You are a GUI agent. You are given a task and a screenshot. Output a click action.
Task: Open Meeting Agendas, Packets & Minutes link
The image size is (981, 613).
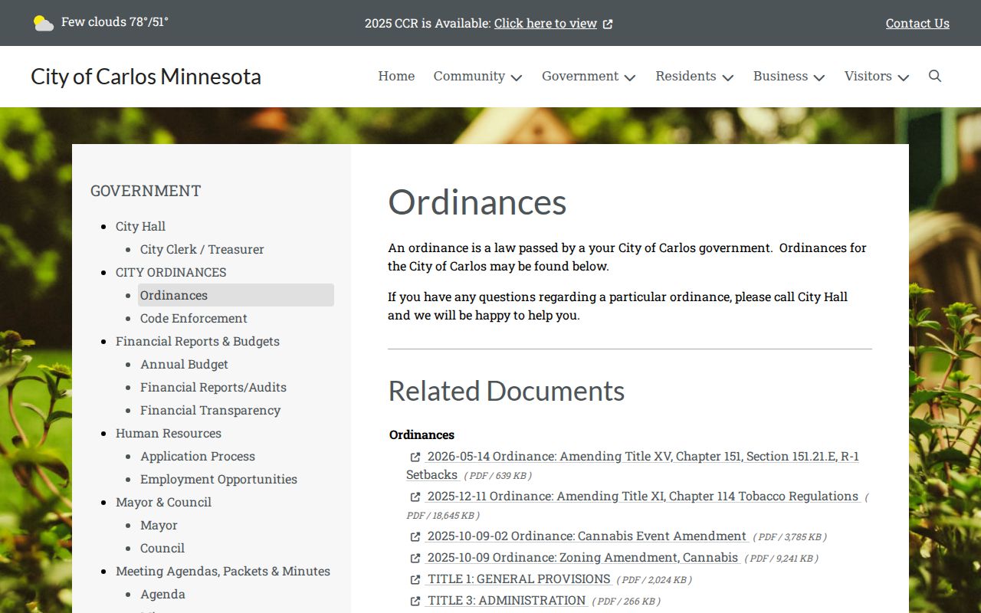tap(223, 571)
